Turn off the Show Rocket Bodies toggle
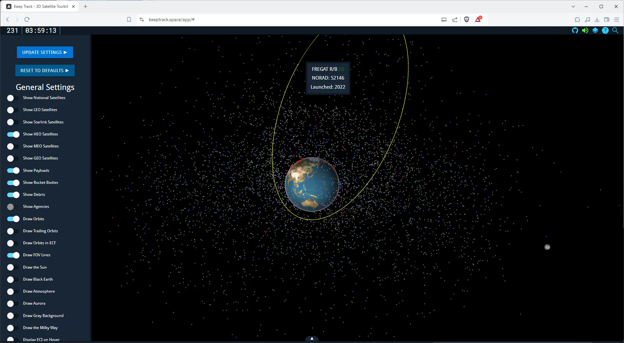The image size is (624, 343). click(13, 183)
